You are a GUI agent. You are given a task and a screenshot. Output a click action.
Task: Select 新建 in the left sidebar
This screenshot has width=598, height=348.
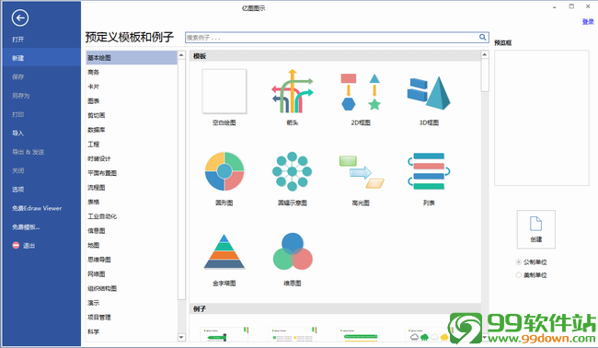coord(40,58)
